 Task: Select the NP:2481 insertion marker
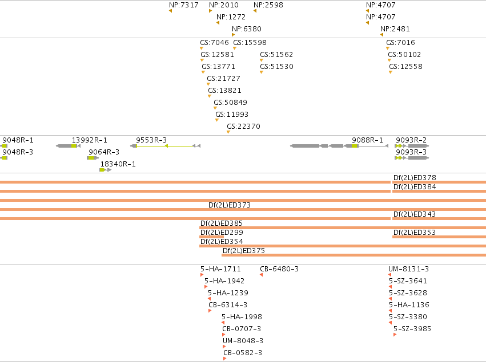coord(382,35)
